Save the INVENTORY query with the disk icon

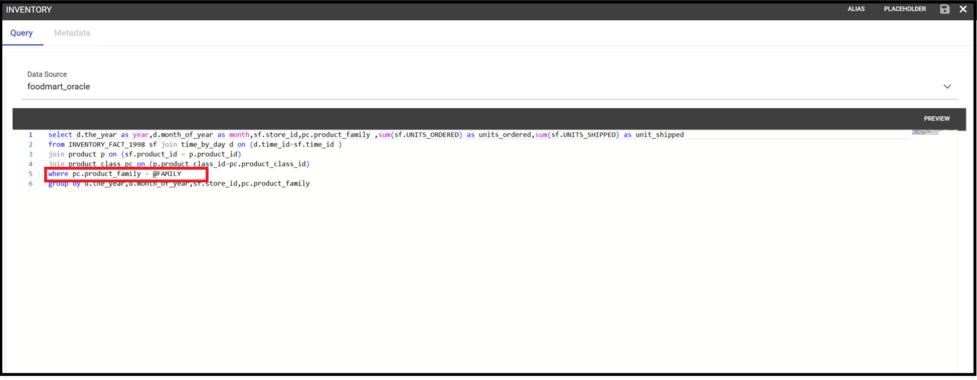pyautogui.click(x=944, y=9)
